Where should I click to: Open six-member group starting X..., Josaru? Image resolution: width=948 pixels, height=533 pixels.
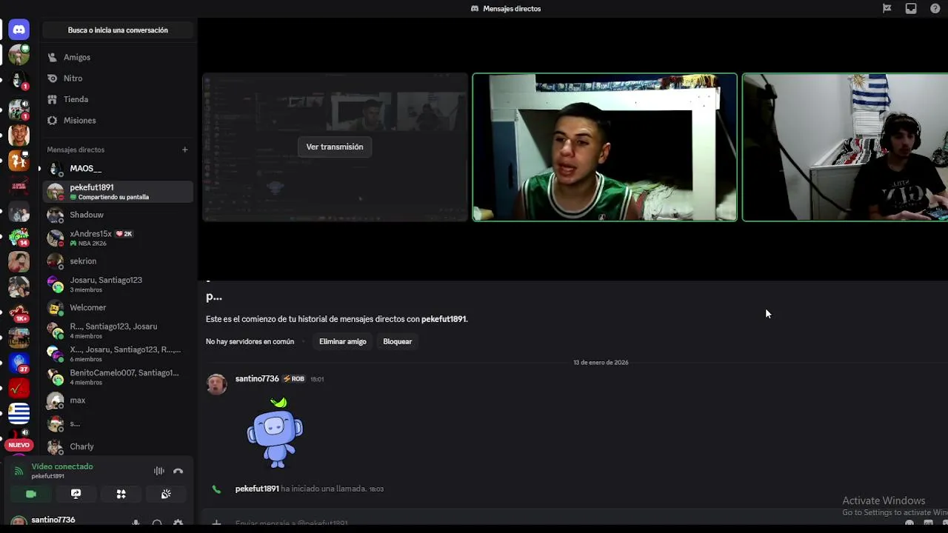(118, 354)
